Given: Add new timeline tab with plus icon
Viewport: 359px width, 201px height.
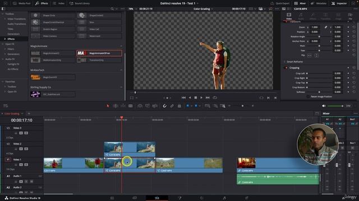Looking at the screenshot, I should pyautogui.click(x=29, y=113).
